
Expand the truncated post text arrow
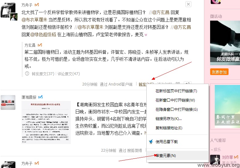point(146,35)
